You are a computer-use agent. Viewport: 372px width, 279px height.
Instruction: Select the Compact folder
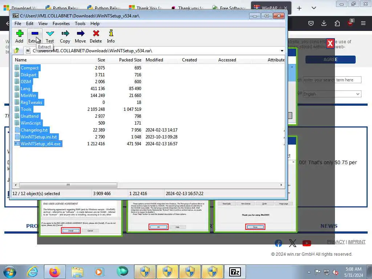click(30, 68)
